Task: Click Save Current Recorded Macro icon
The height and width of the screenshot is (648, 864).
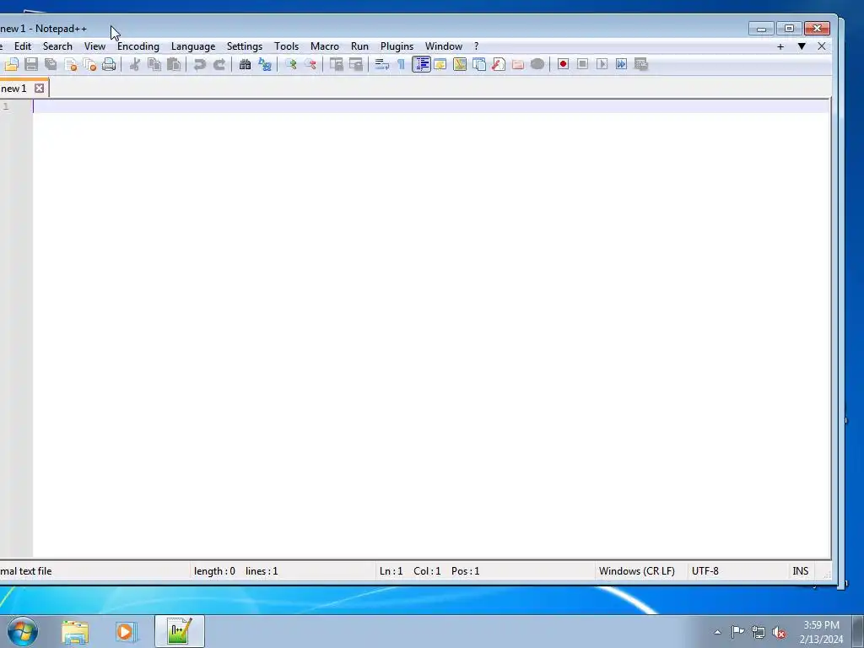Action: click(x=641, y=64)
